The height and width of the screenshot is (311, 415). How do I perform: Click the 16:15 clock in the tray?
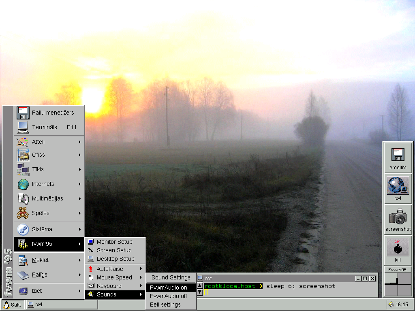point(402,305)
